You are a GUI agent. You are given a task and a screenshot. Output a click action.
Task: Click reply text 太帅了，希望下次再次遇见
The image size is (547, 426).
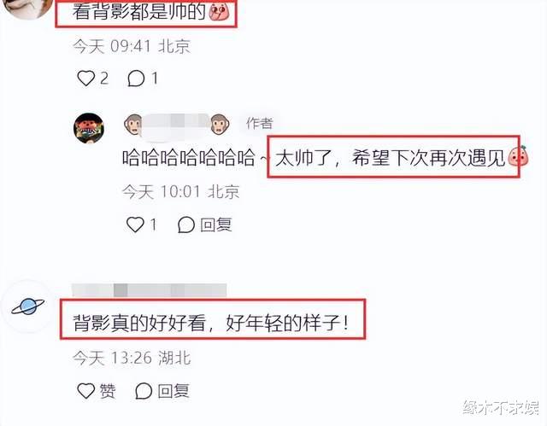391,158
